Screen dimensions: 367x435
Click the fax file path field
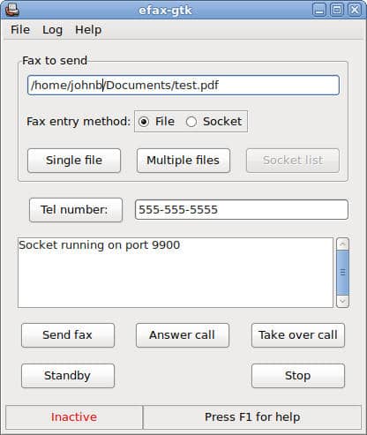pos(183,86)
